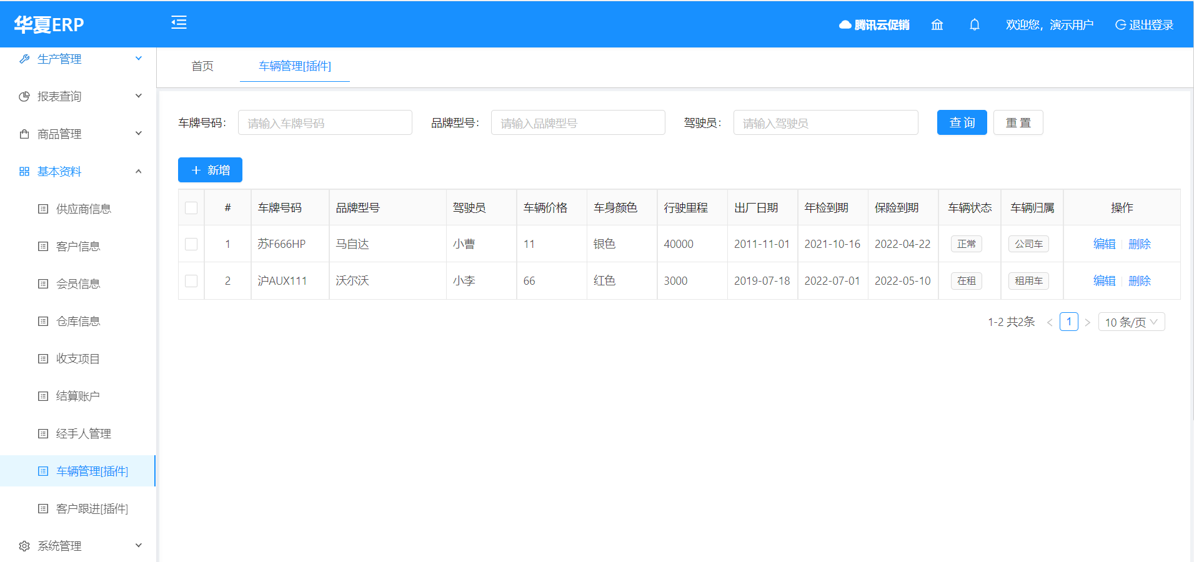Expand the 系统管理 menu chevron
This screenshot has height=562, width=1194.
point(139,545)
